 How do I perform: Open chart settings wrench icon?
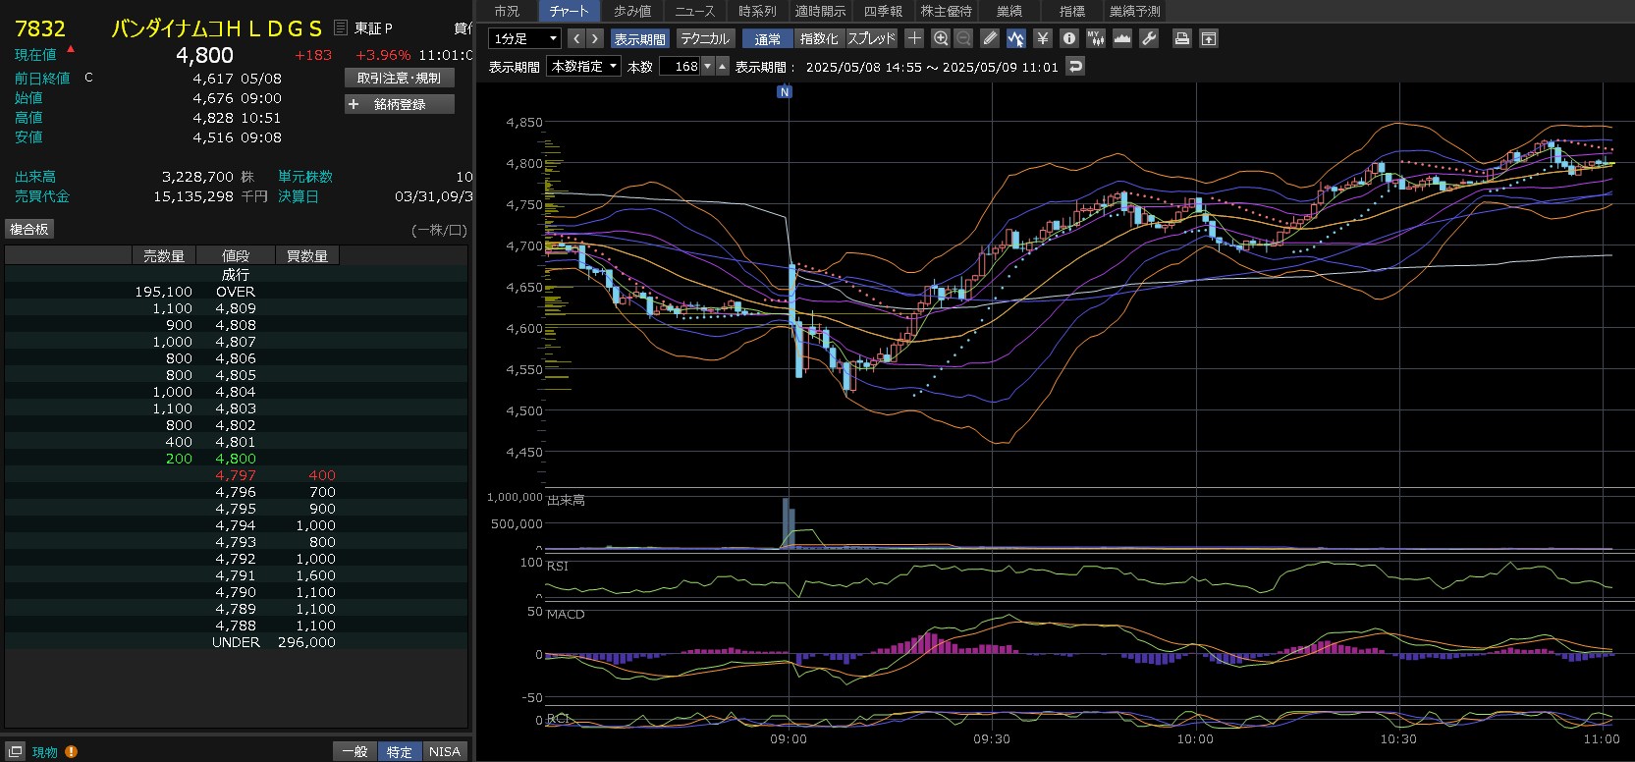click(1149, 38)
